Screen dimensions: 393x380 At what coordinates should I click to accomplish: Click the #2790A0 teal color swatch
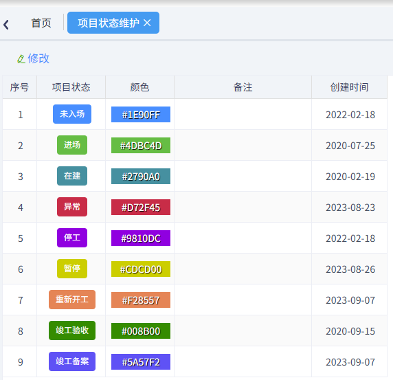coord(141,177)
